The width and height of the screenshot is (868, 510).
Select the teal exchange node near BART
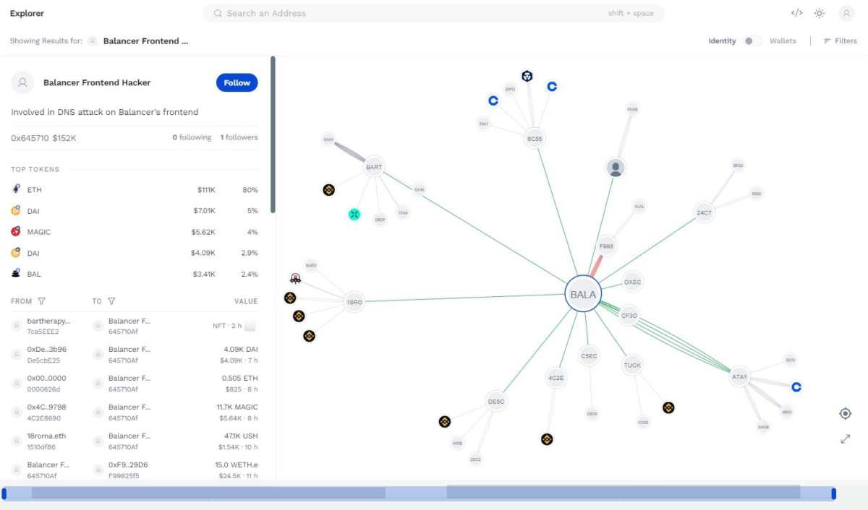(354, 214)
